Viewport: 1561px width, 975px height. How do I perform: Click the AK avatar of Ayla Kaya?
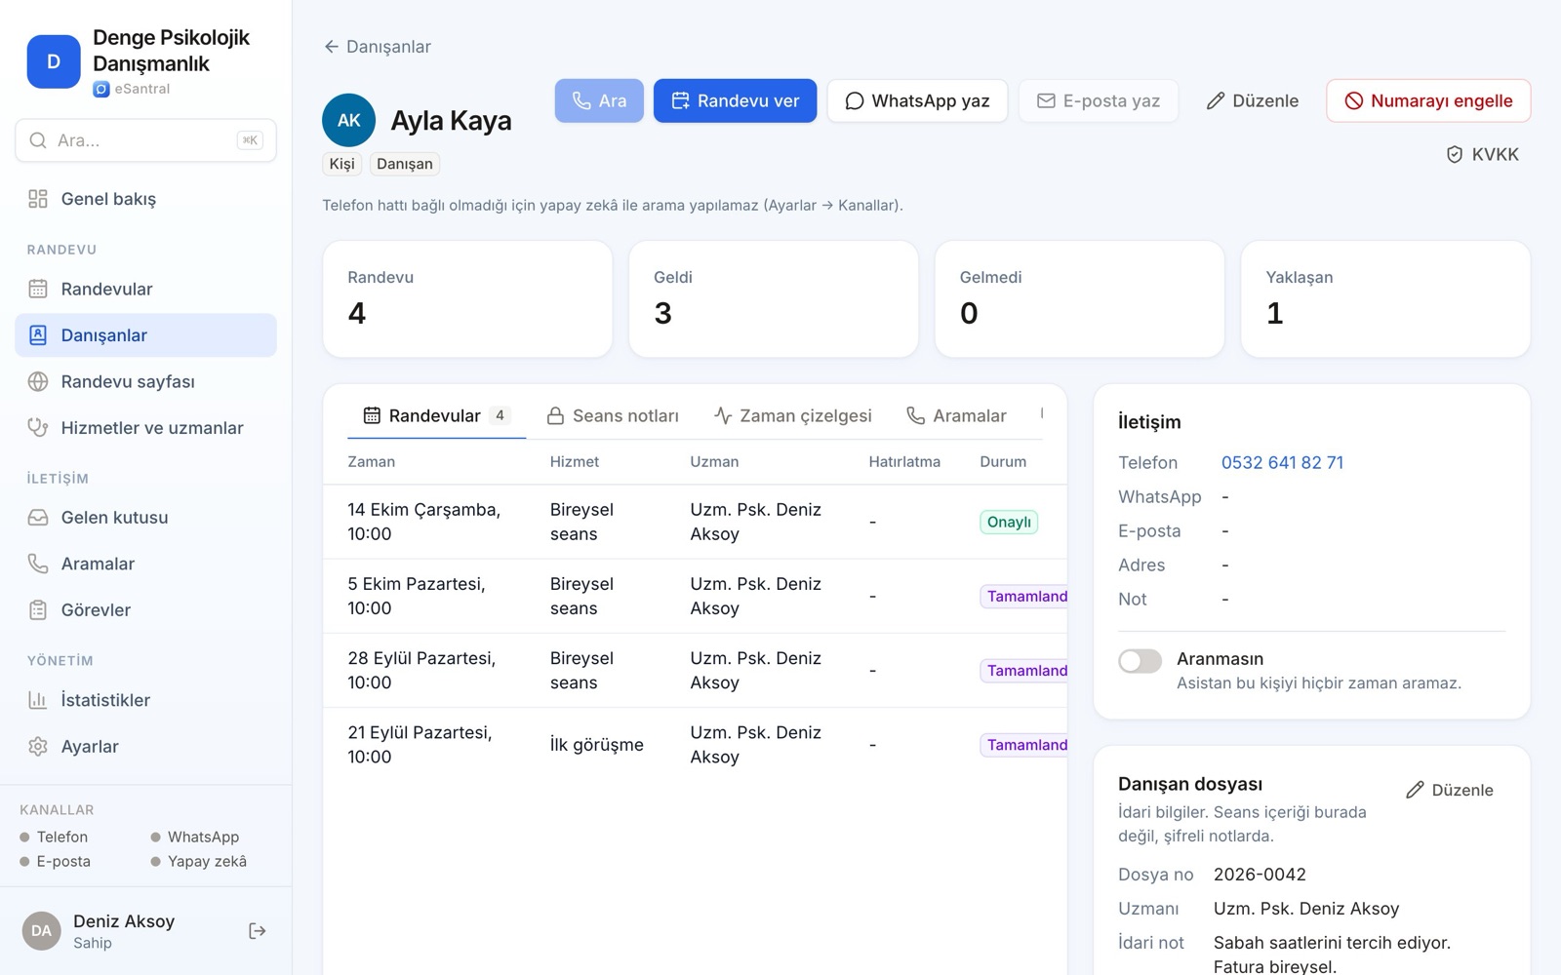349,120
